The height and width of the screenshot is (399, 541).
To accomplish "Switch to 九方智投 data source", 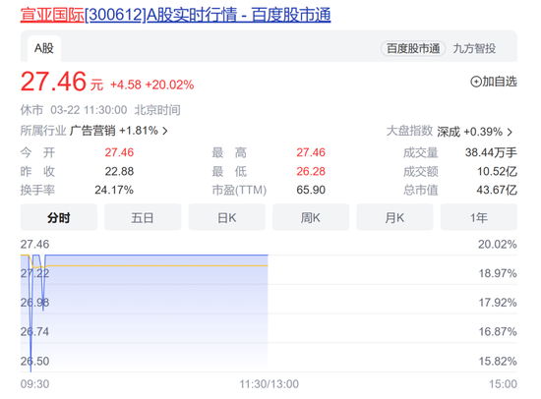I will pos(474,48).
